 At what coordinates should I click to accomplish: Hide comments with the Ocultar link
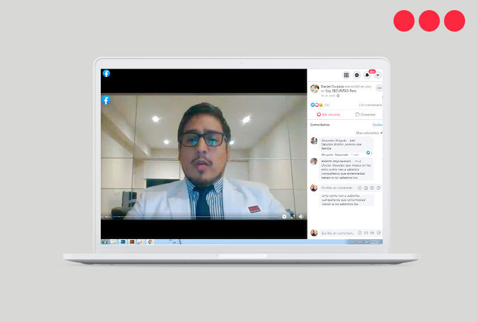[377, 125]
